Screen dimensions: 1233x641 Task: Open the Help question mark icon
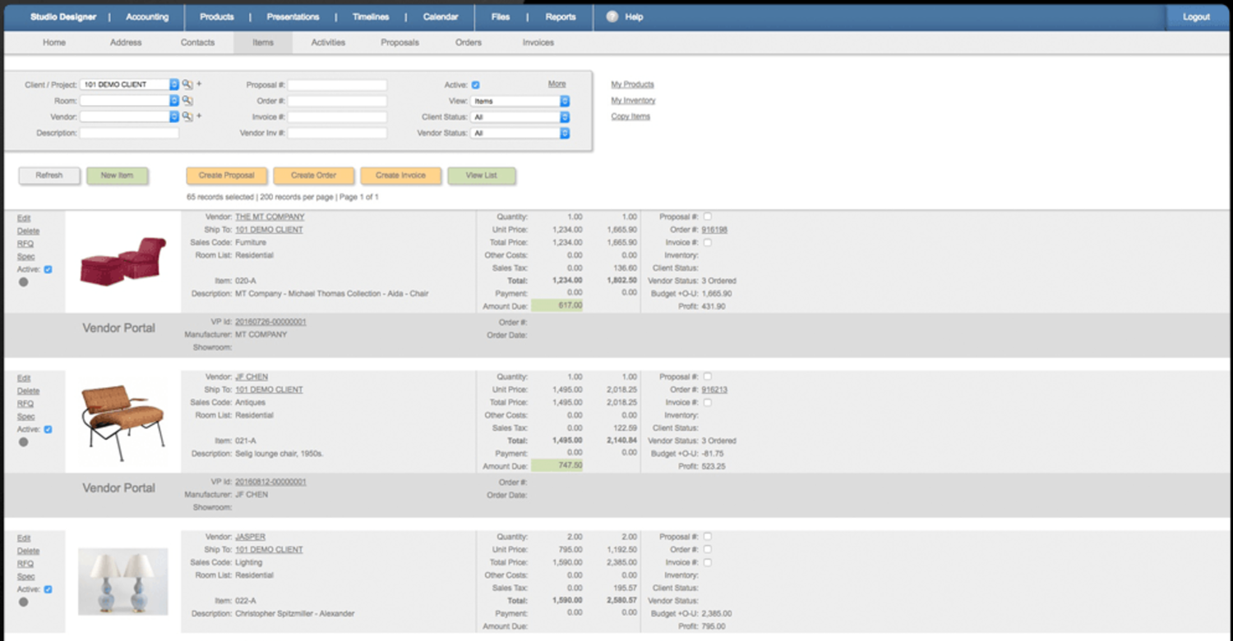point(609,16)
